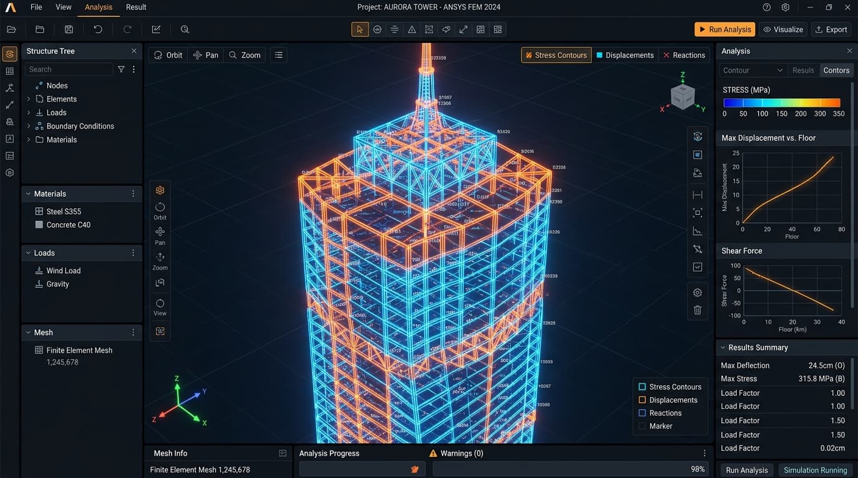Screen dimensions: 858x478
Task: Open the View menu
Action: 64,7
